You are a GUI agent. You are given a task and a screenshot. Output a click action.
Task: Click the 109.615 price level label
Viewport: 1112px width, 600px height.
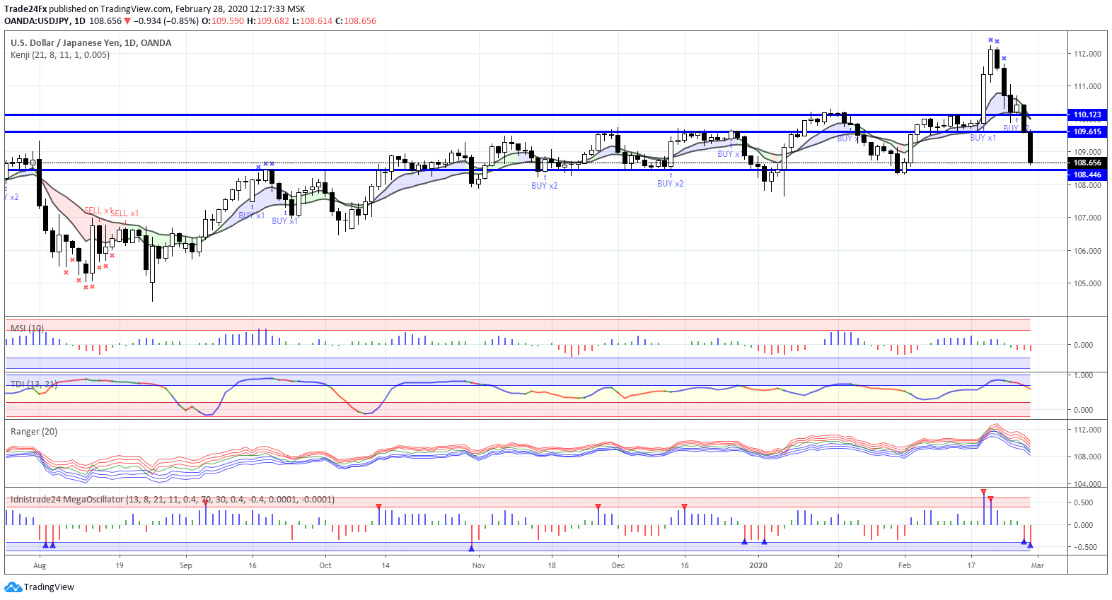click(1087, 131)
